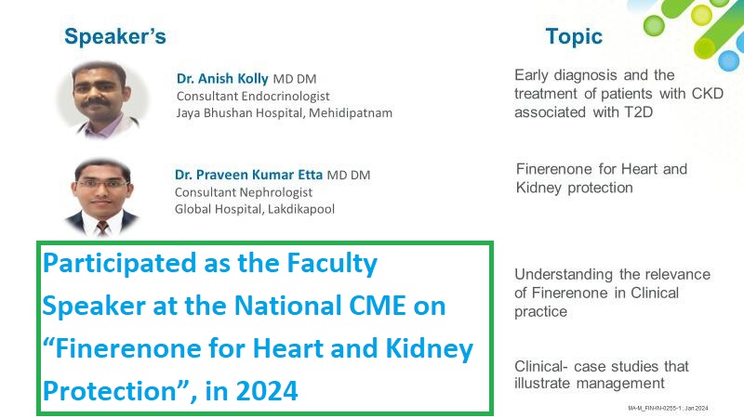
Task: Click the blue circle decoration at the right edge
Action: pos(728,60)
